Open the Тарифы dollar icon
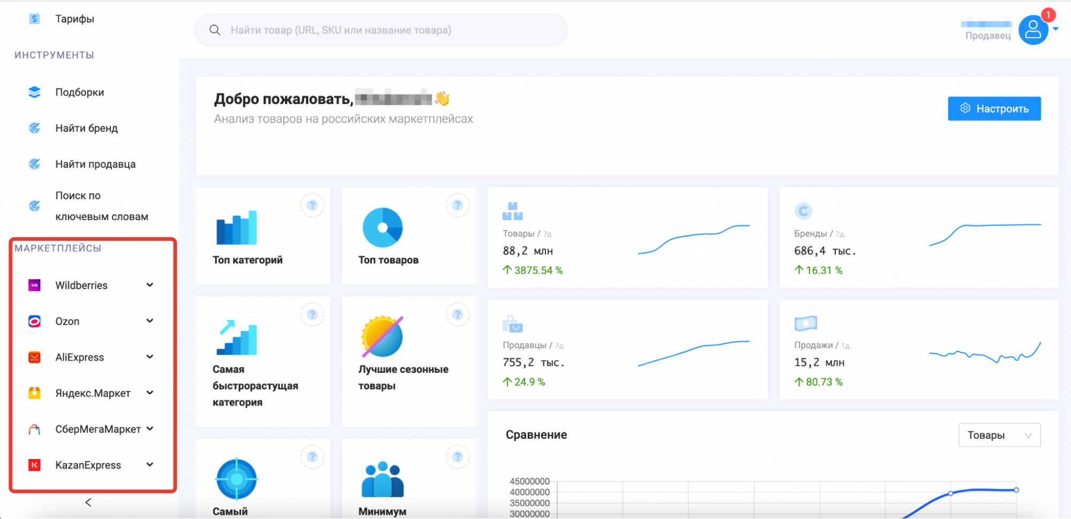Screen dimensions: 1071x519 [x=34, y=19]
